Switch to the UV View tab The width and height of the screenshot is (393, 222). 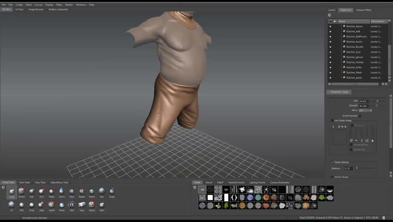click(19, 10)
